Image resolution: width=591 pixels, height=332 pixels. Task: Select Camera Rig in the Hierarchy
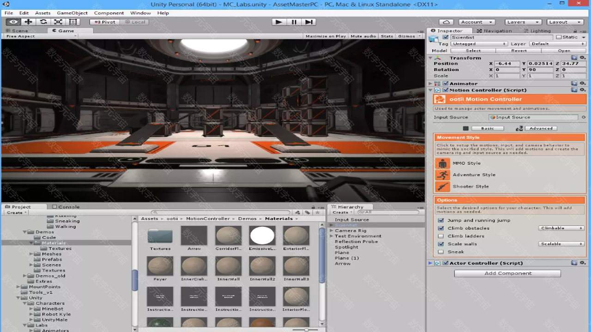(x=350, y=231)
